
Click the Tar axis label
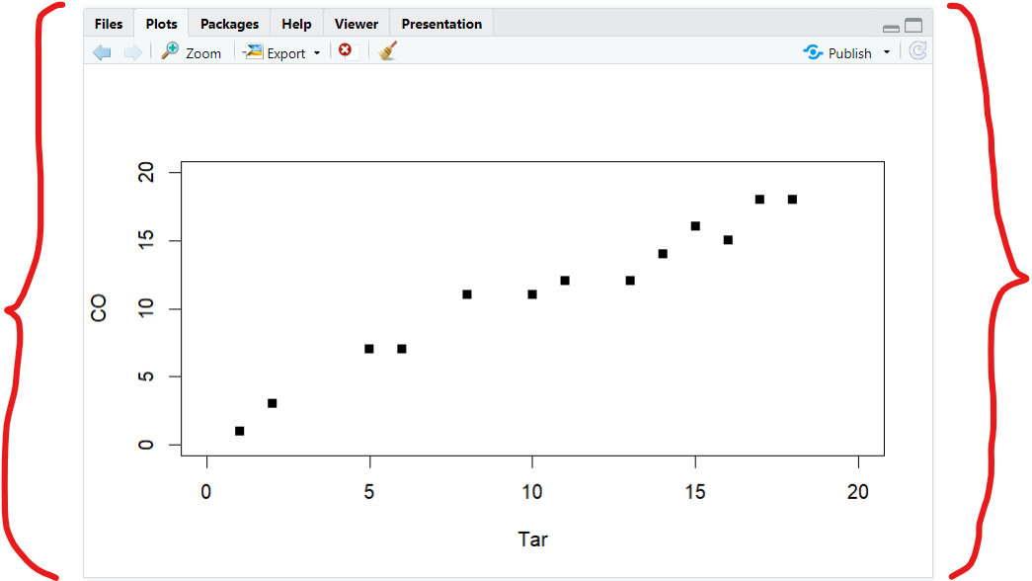(532, 539)
